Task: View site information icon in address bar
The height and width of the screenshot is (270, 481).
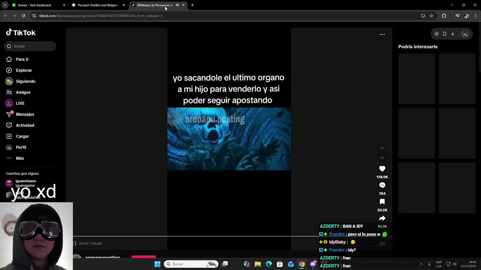Action: click(34, 16)
